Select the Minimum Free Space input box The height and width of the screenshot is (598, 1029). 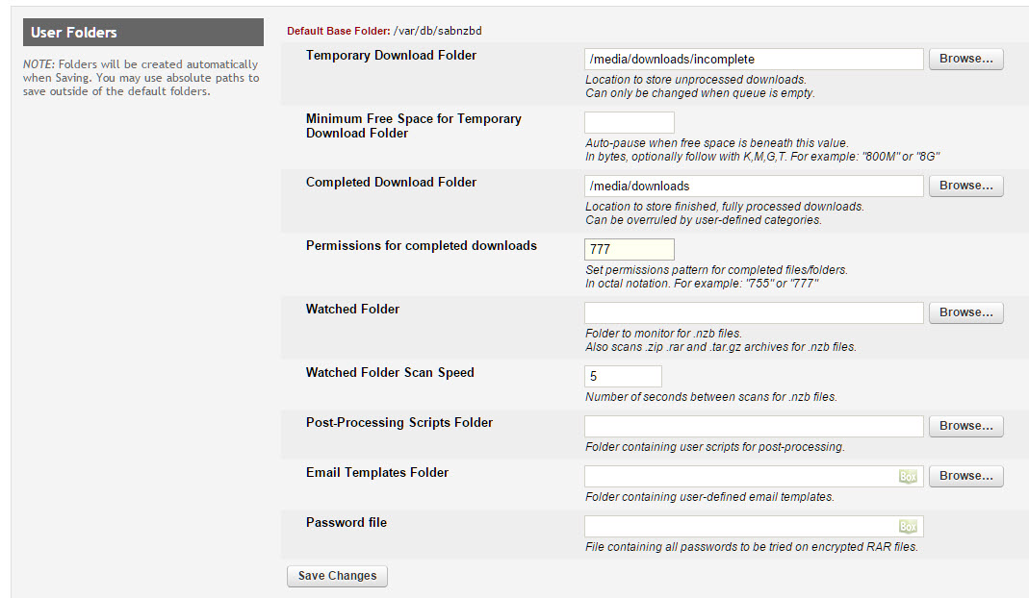click(630, 123)
